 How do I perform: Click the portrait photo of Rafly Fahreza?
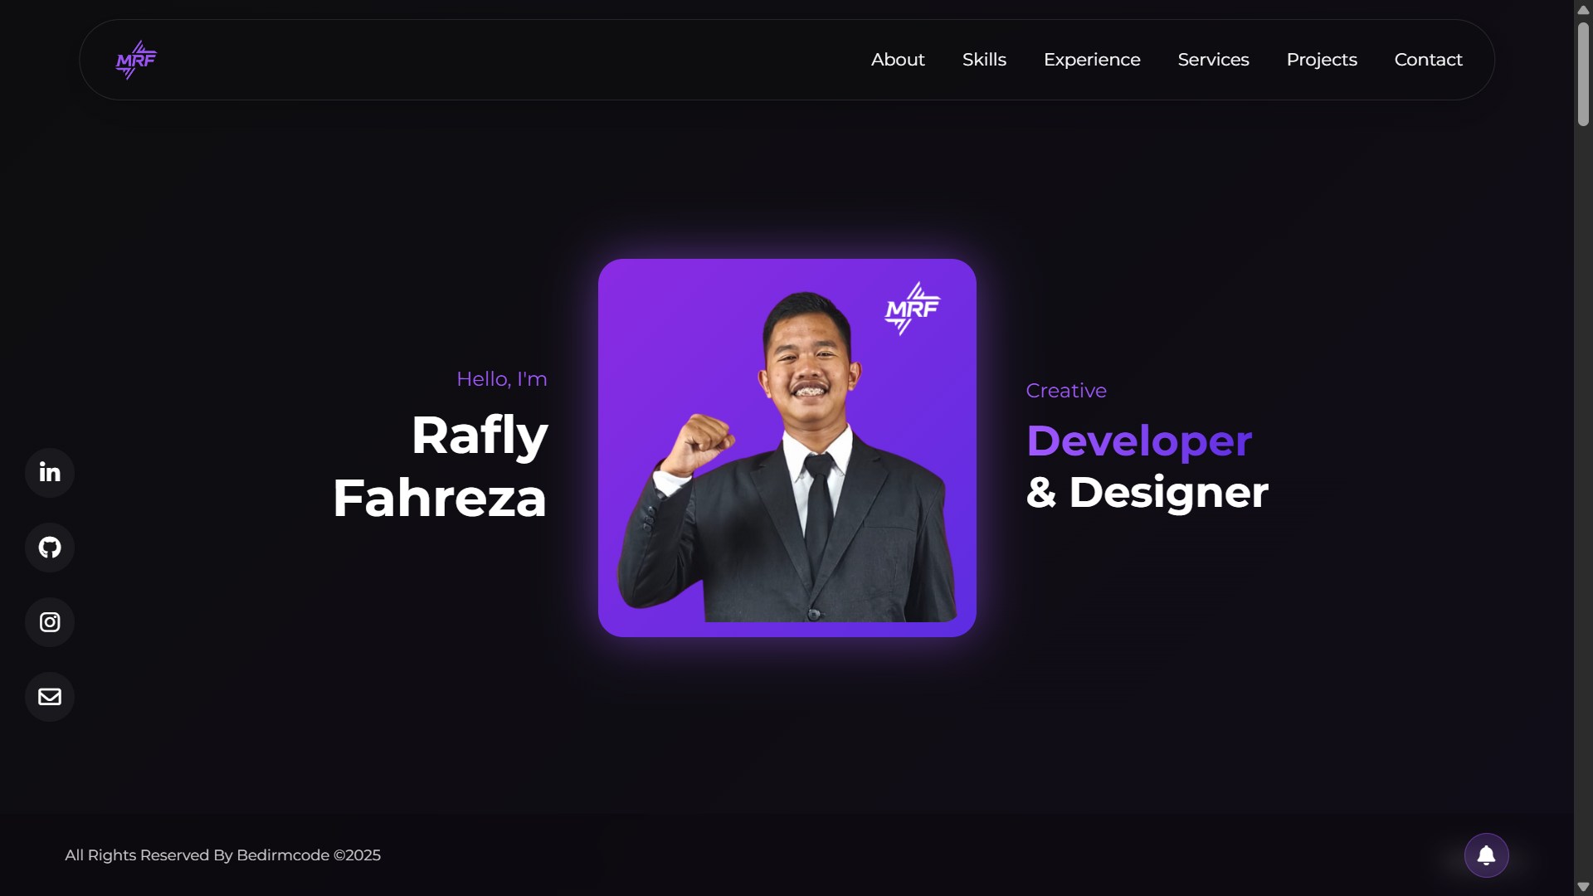787,448
